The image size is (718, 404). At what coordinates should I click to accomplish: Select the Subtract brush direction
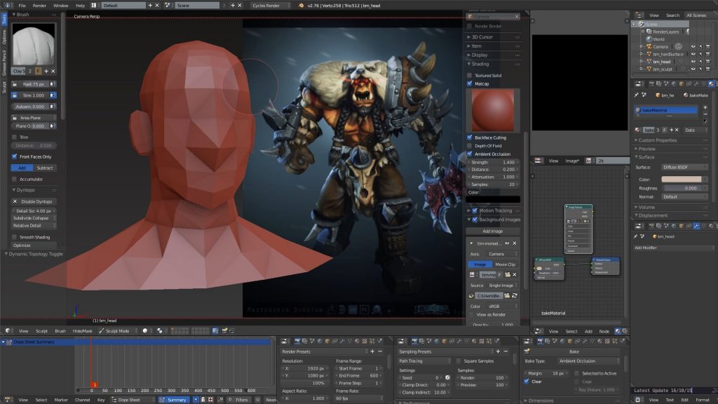pos(44,168)
